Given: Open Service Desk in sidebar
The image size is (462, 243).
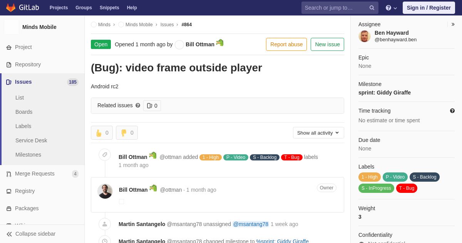Looking at the screenshot, I should [x=31, y=140].
